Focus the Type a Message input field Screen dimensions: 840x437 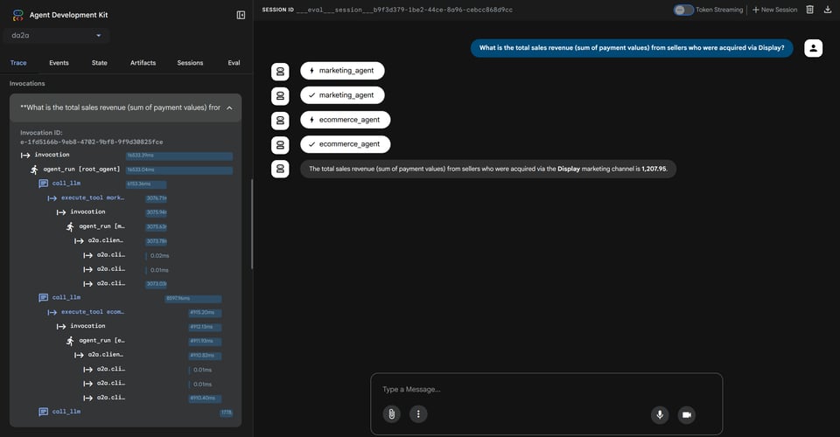[547, 389]
